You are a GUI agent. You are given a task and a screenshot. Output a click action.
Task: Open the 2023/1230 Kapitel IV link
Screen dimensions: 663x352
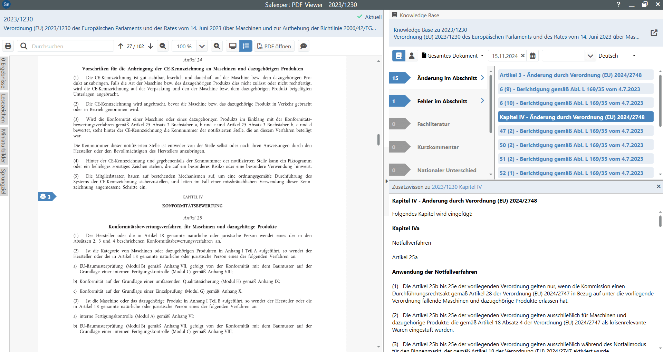tap(457, 187)
